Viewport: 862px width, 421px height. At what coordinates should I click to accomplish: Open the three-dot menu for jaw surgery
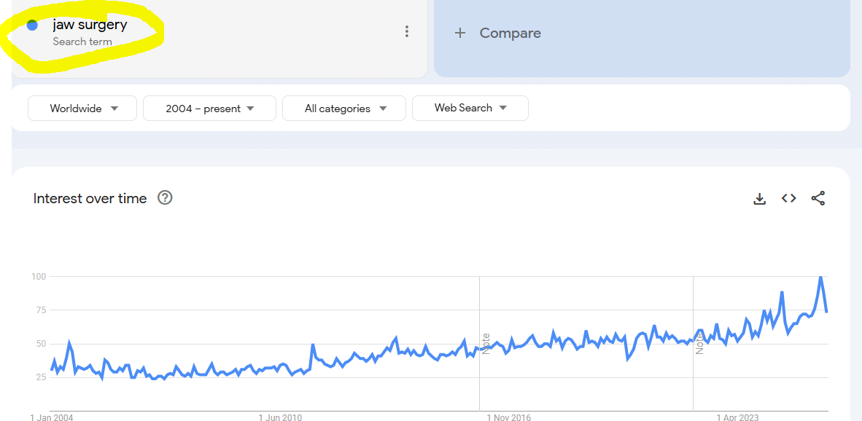pyautogui.click(x=407, y=31)
